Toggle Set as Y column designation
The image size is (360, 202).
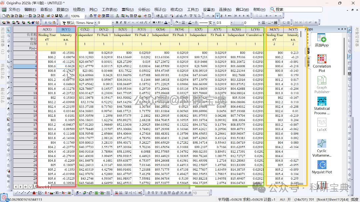[x=217, y=16]
